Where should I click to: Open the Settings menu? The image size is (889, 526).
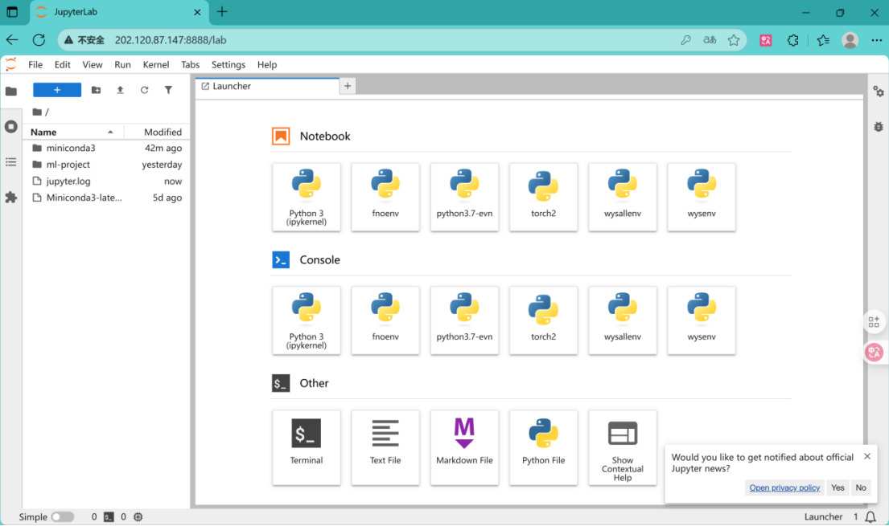[x=228, y=65]
